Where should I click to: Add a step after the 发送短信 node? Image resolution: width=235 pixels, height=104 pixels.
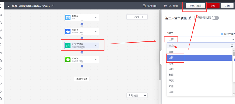click(x=82, y=66)
